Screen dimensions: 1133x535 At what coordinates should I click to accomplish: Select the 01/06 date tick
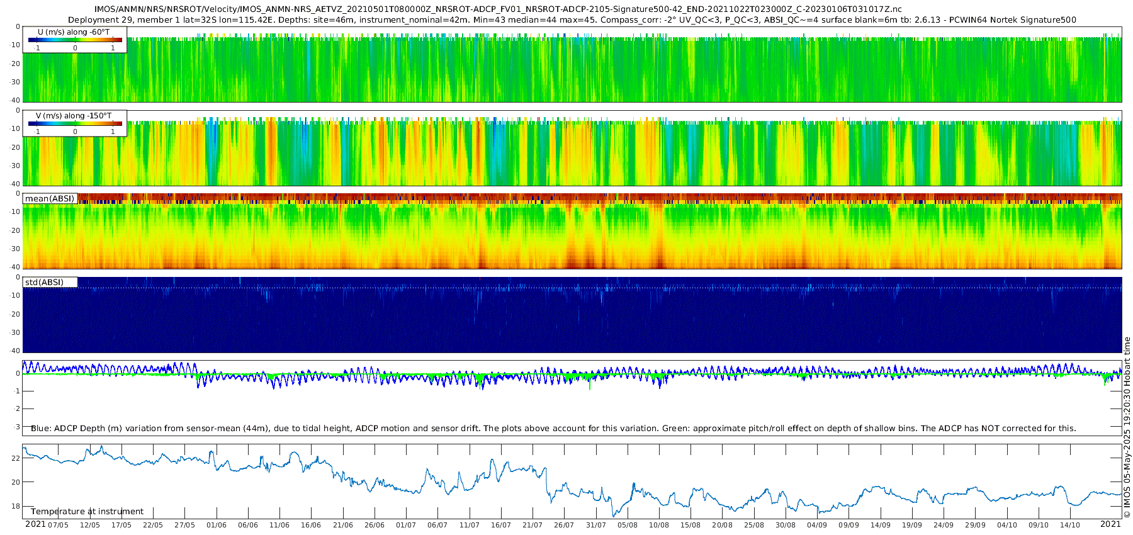(x=216, y=526)
